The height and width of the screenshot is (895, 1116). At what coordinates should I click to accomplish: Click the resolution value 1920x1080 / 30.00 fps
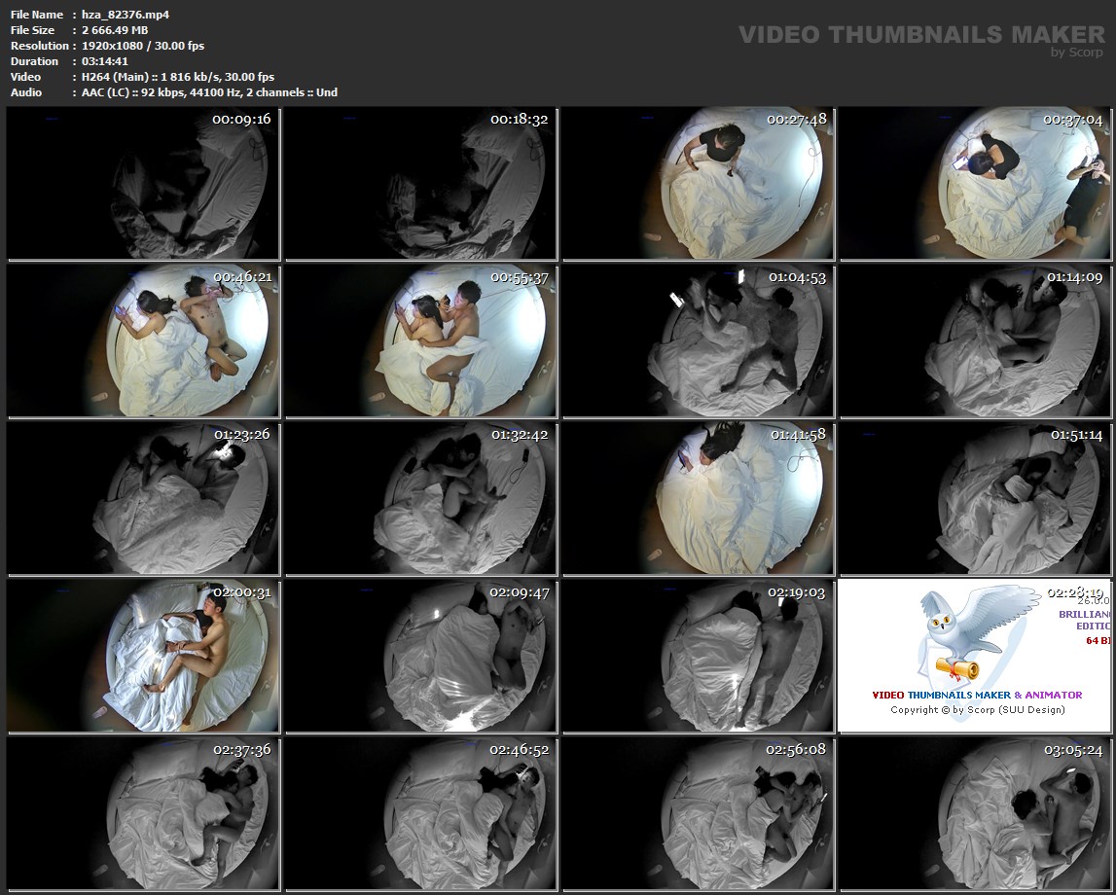[x=143, y=46]
